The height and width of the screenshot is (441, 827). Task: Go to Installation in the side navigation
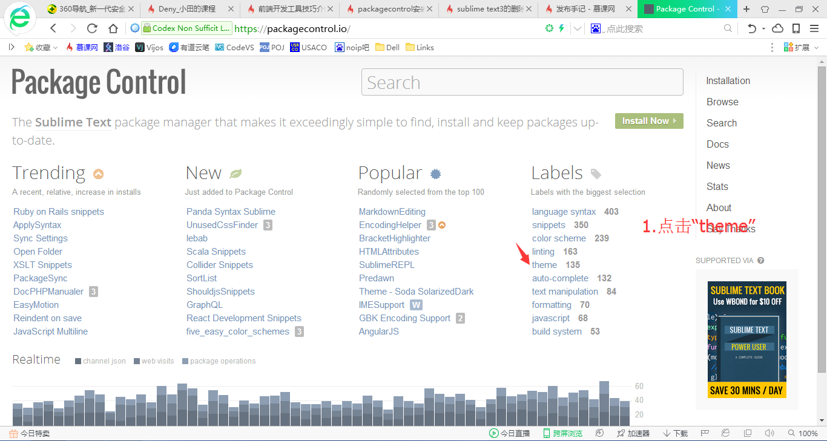click(728, 80)
